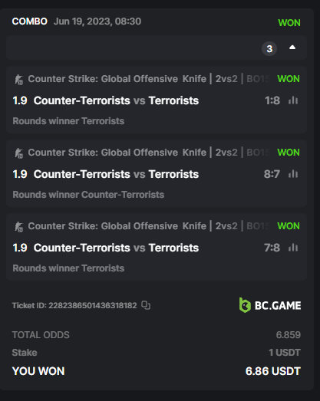
Task: Copy the Ticket ID using copy icon
Action: point(146,305)
